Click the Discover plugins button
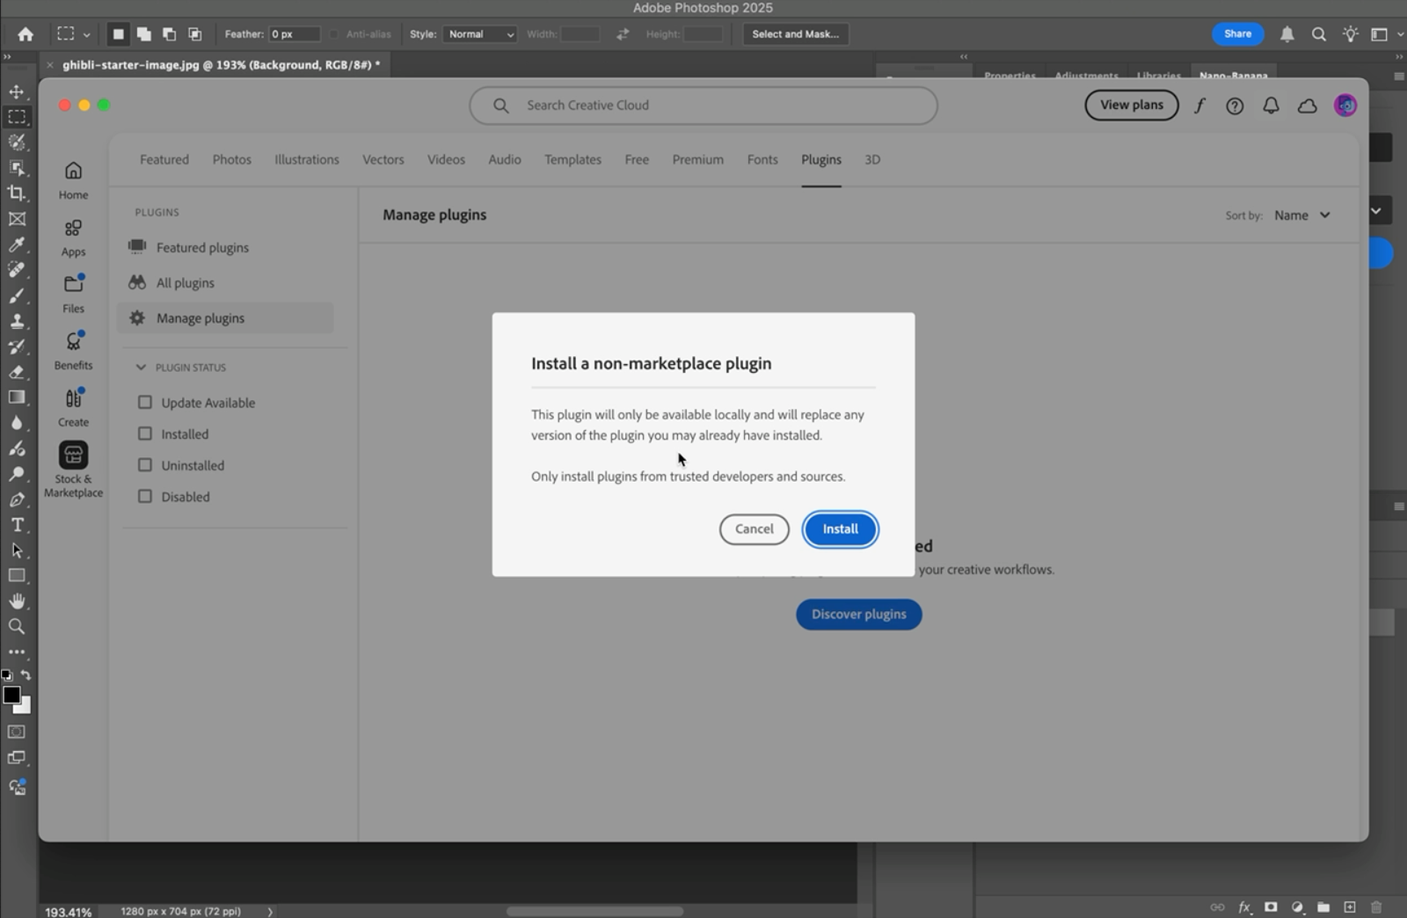Image resolution: width=1407 pixels, height=918 pixels. 859,615
